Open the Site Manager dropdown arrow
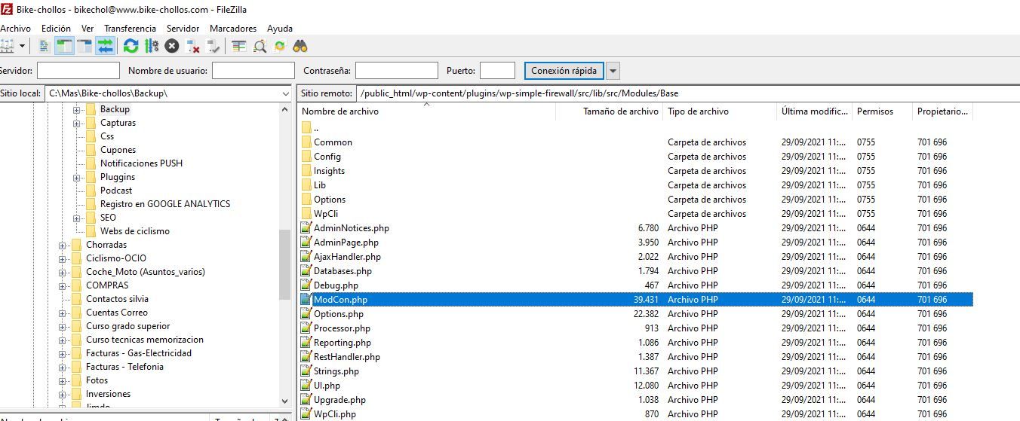Viewport: 1020px width, 421px height. coord(22,46)
